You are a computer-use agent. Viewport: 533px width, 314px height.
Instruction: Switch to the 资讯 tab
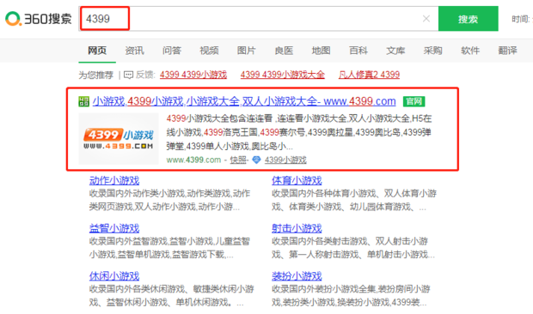[x=134, y=51]
